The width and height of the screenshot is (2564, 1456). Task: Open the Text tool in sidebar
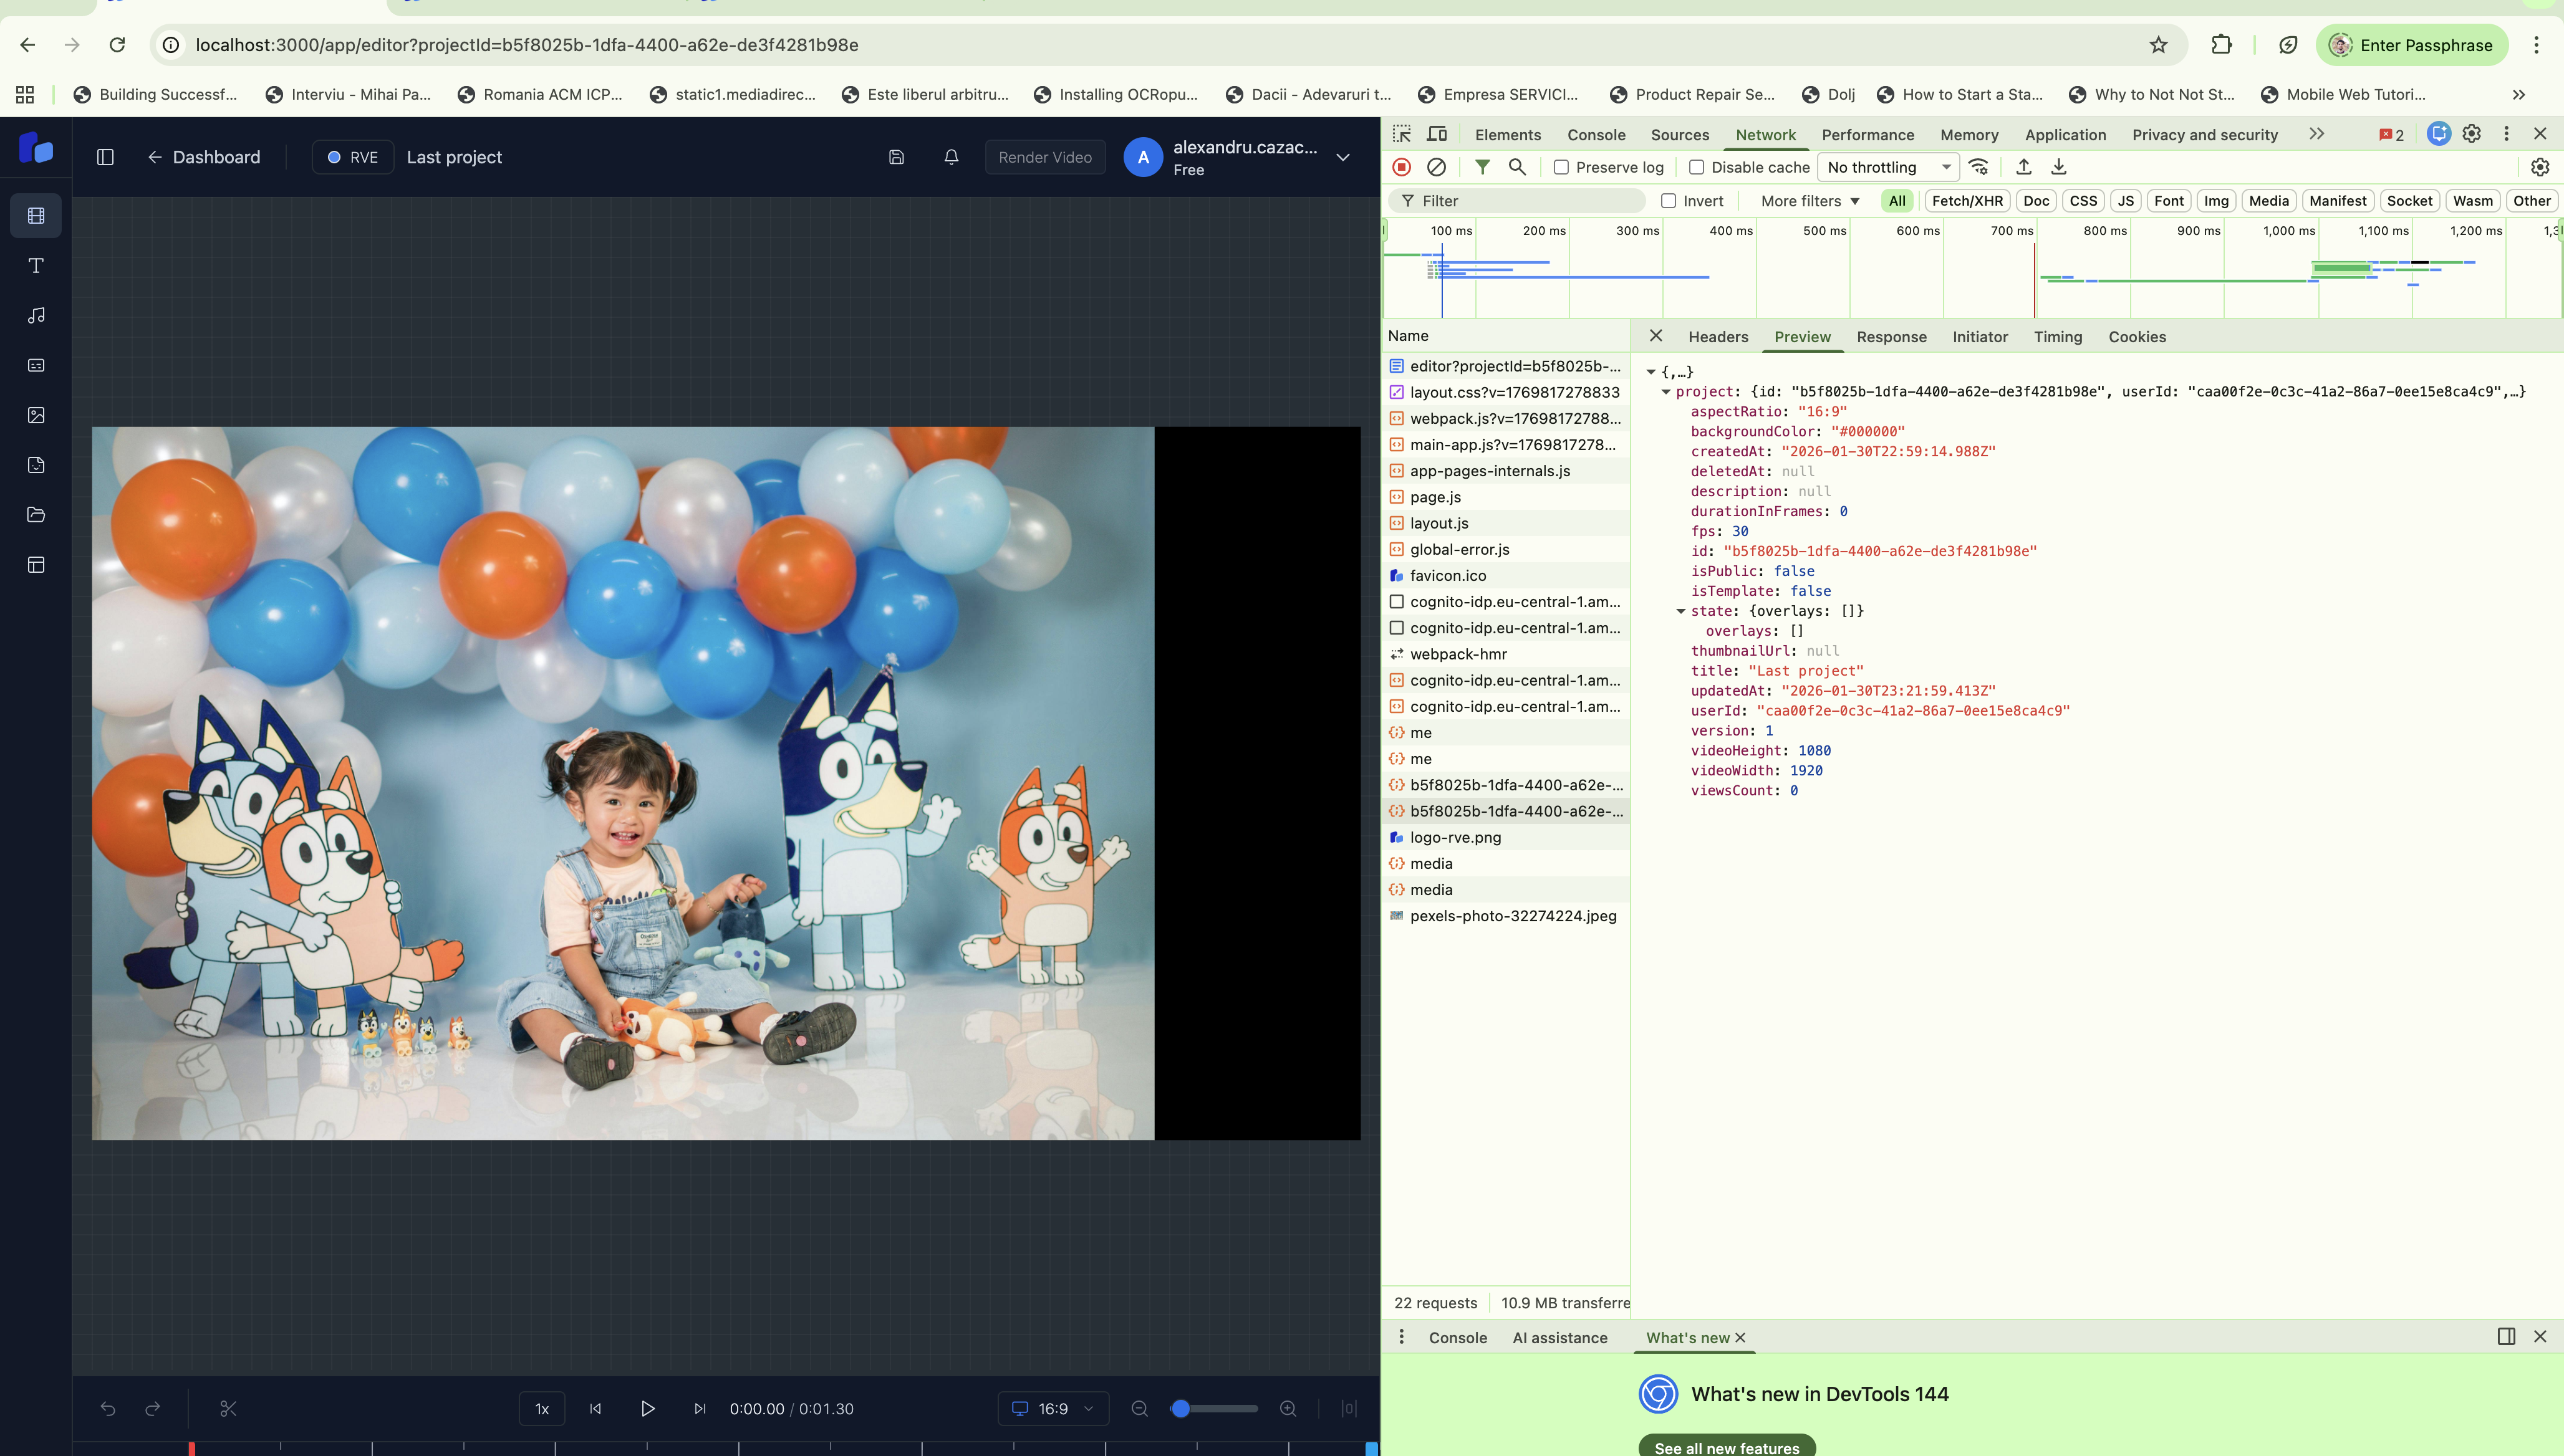point(36,265)
